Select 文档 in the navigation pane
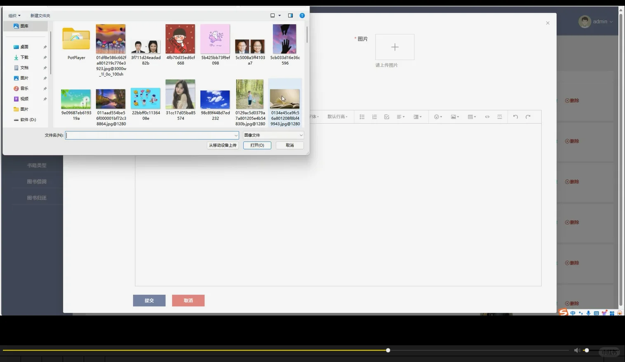The width and height of the screenshot is (625, 362). pyautogui.click(x=25, y=67)
